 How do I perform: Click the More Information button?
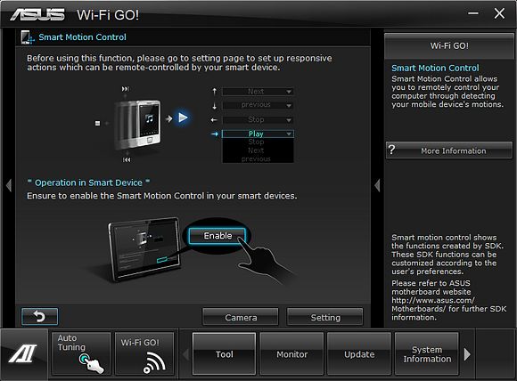coord(449,150)
